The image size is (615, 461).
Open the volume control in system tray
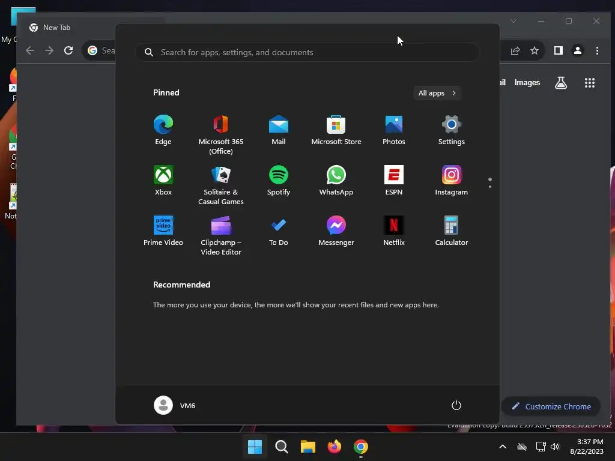[555, 447]
